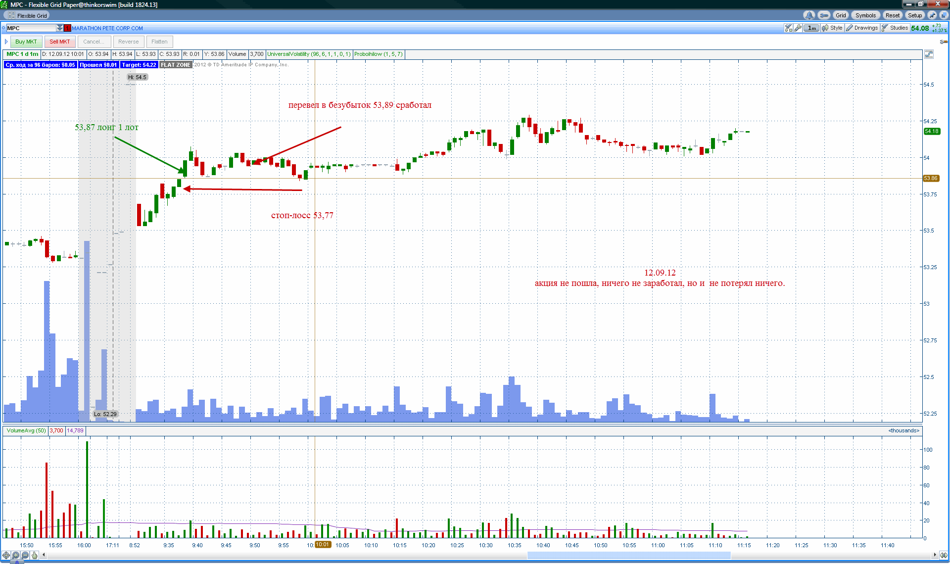Open the MPC symbol dropdown arrow
The width and height of the screenshot is (950, 564).
[60, 28]
